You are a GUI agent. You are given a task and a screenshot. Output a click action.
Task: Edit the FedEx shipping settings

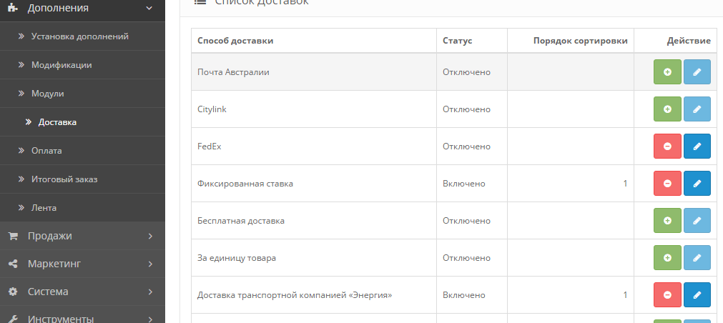point(697,146)
